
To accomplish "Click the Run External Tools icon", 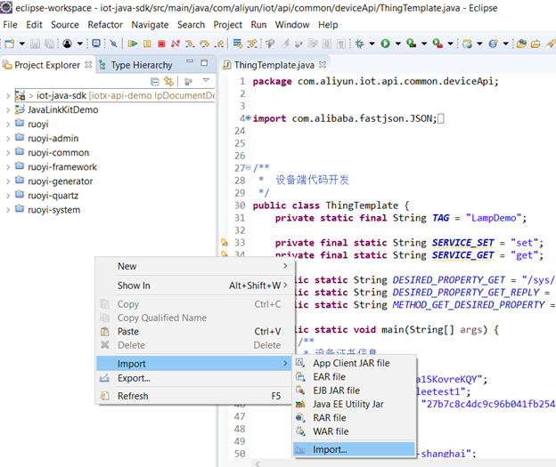I will 437,44.
